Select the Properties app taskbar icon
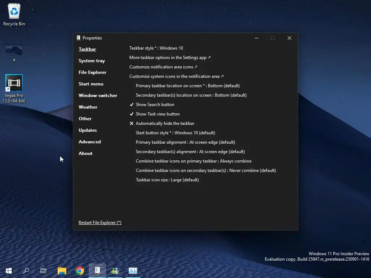This screenshot has width=371, height=278. tap(97, 270)
